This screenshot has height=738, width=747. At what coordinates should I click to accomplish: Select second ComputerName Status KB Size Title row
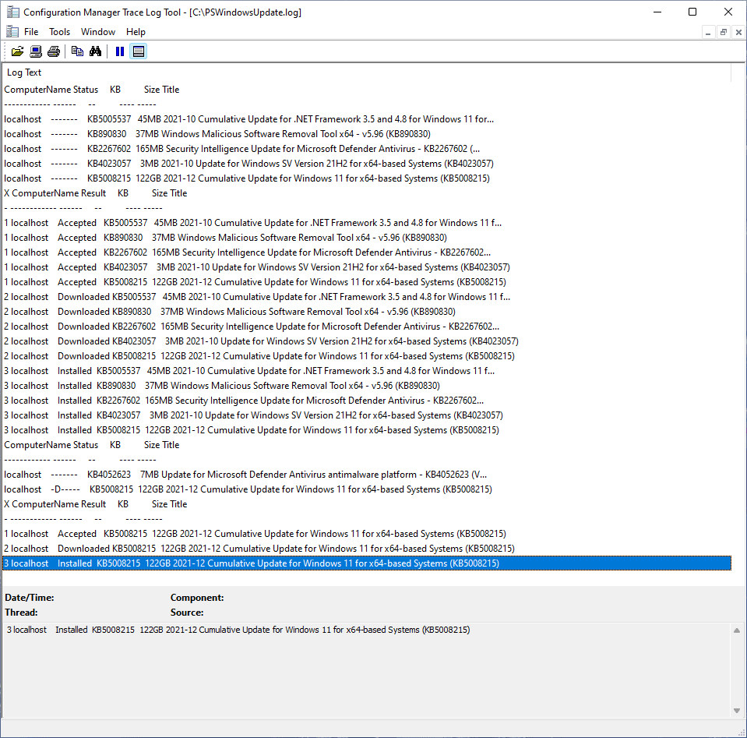pyautogui.click(x=367, y=445)
